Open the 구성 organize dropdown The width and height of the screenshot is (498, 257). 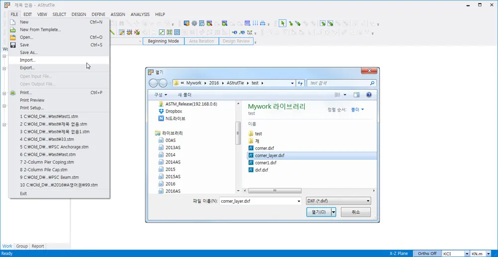pyautogui.click(x=161, y=95)
